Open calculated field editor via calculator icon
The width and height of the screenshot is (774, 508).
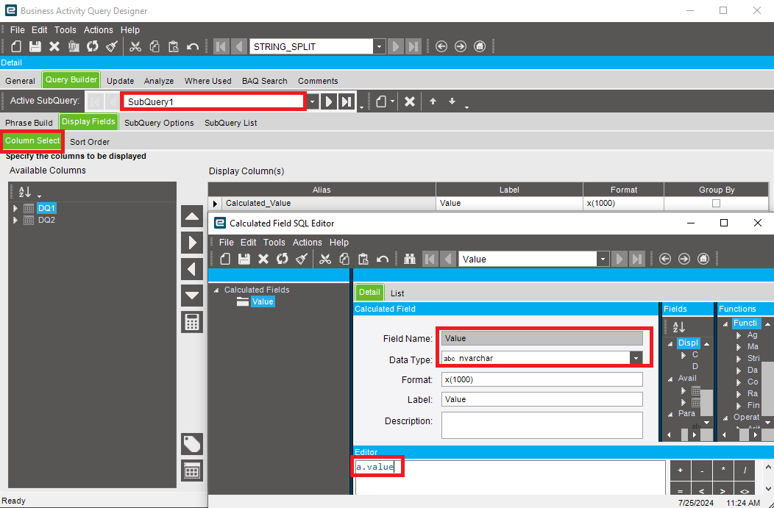tap(192, 323)
